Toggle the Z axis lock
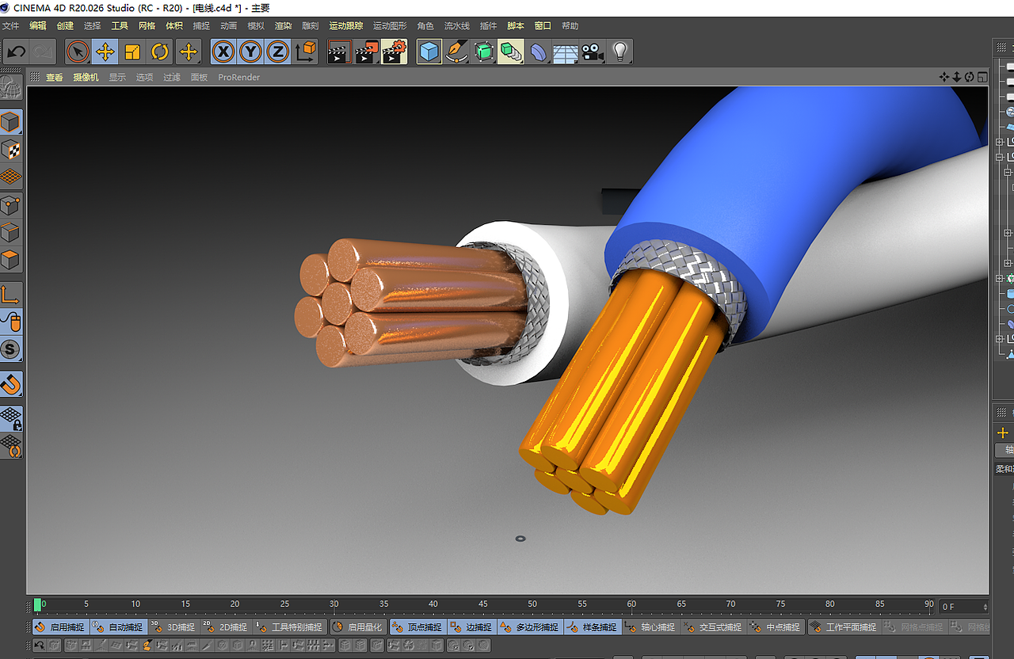The height and width of the screenshot is (659, 1014). [277, 52]
